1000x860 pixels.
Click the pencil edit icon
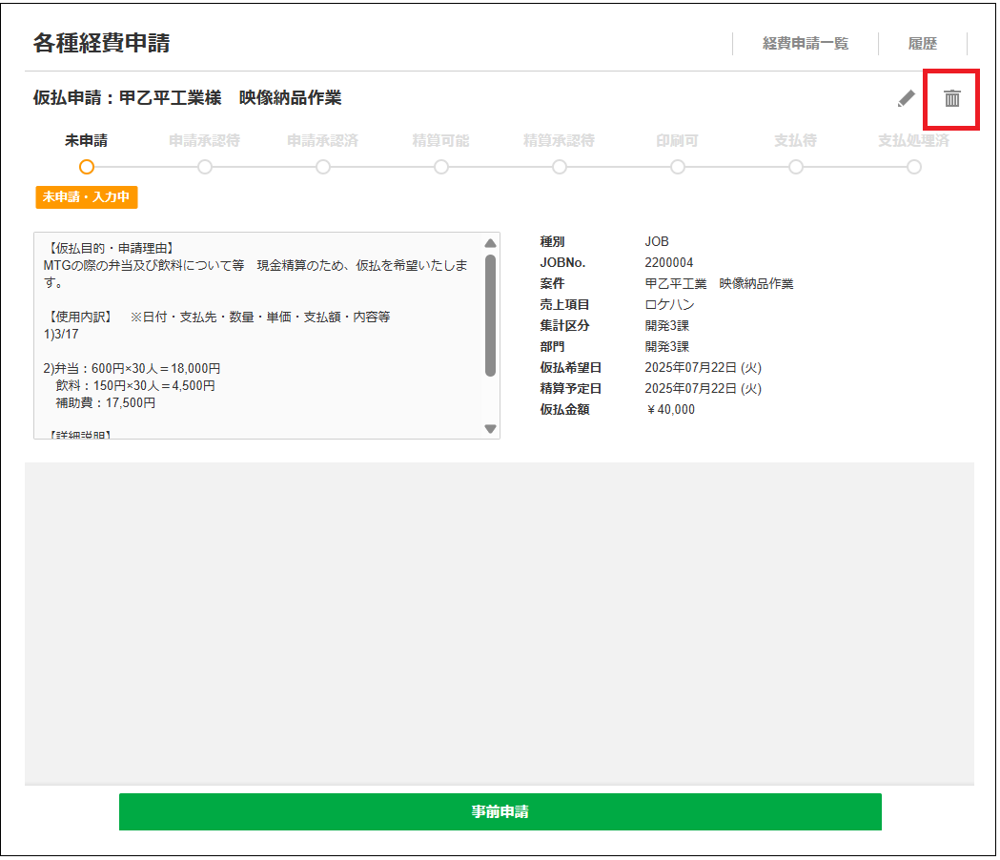click(x=906, y=98)
